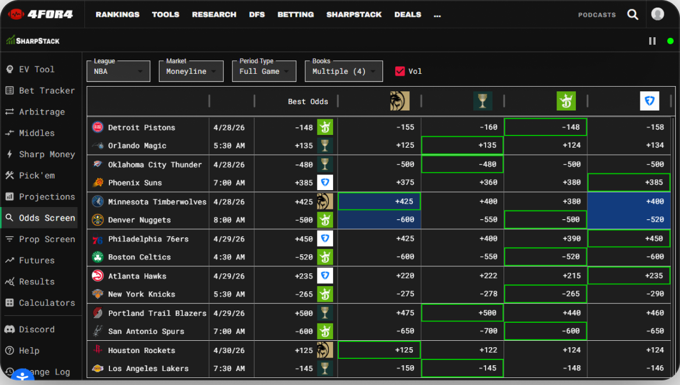Screen dimensions: 680x385
Task: Open the Books dropdown
Action: click(344, 72)
